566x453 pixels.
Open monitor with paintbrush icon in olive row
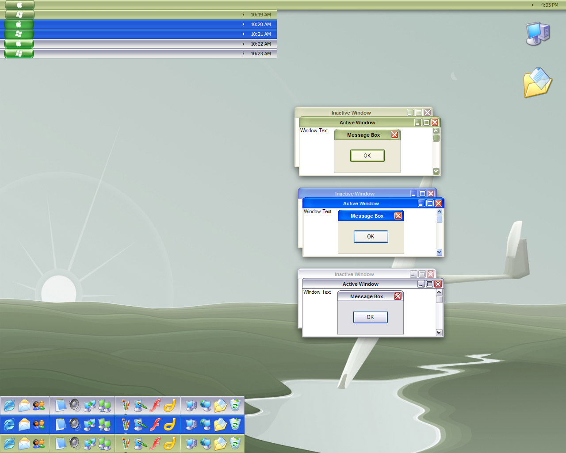point(141,443)
